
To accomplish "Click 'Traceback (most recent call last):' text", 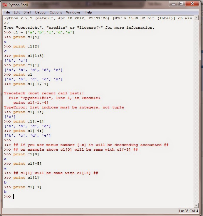I will 44,93.
